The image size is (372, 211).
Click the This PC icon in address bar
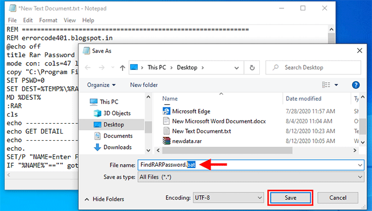134,68
